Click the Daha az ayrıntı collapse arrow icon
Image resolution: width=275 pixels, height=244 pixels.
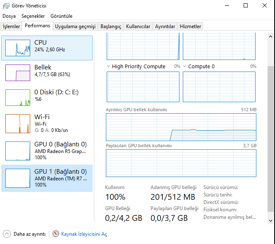pyautogui.click(x=7, y=234)
